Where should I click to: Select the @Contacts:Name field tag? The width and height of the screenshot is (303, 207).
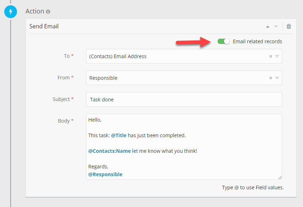[110, 151]
